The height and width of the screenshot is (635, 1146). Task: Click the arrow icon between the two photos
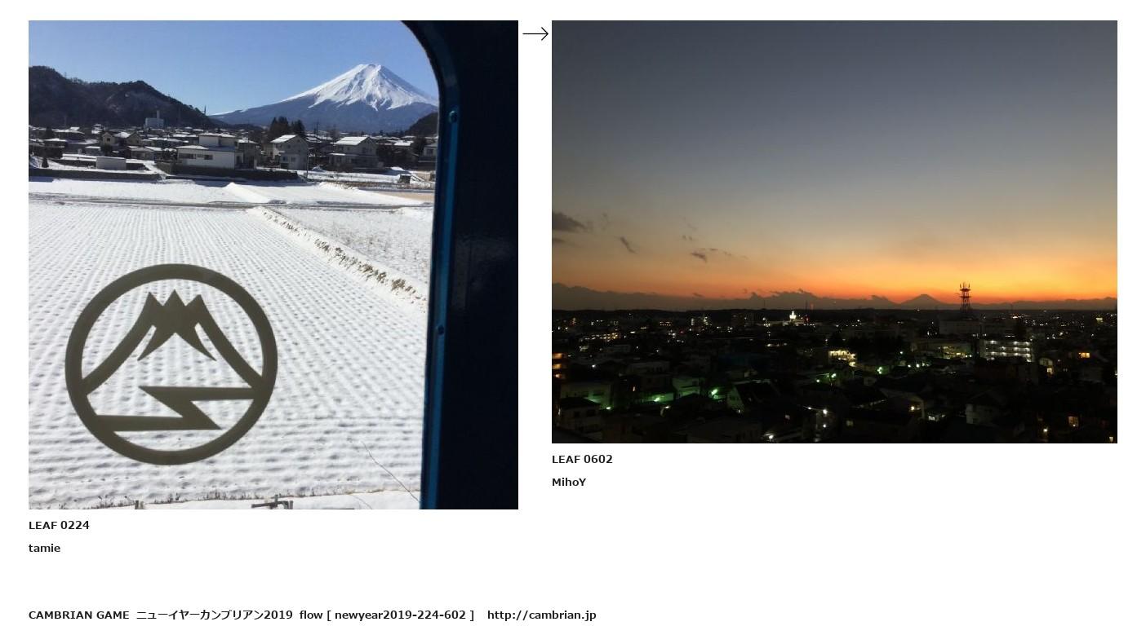[535, 33]
